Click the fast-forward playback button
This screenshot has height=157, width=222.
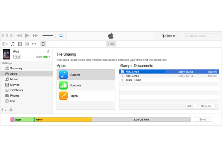(x=35, y=36)
